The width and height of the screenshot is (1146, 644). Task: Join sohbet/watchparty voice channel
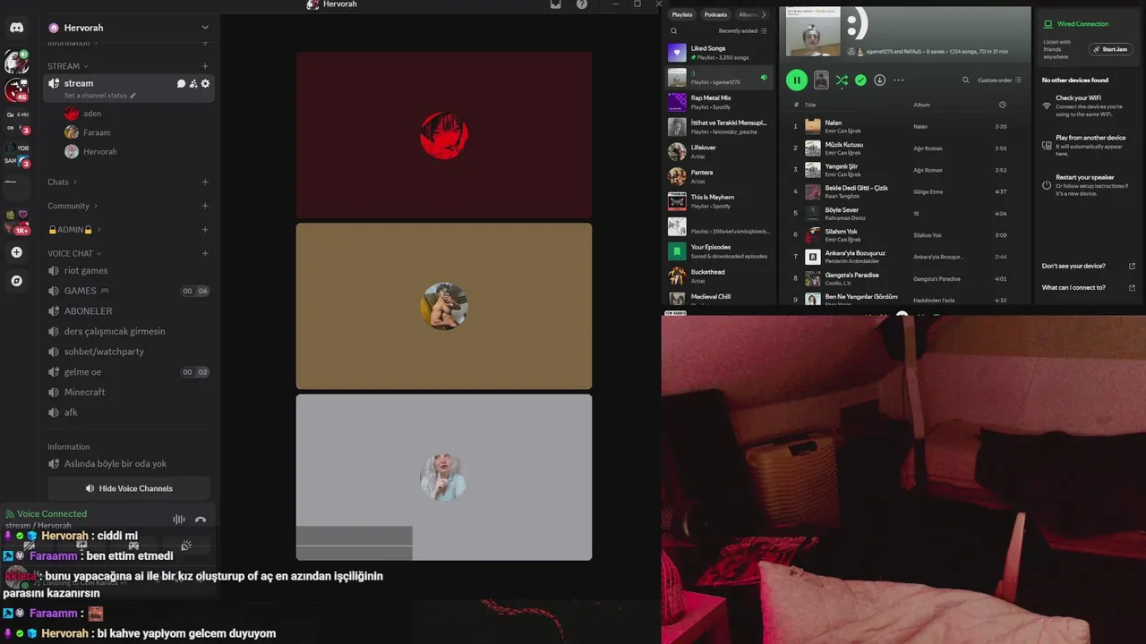point(129,352)
